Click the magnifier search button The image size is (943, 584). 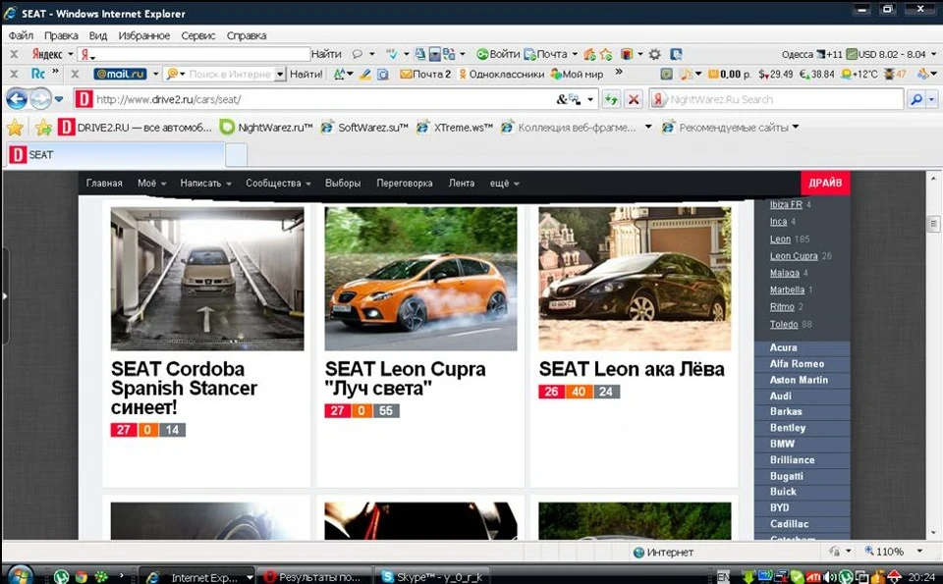[915, 100]
